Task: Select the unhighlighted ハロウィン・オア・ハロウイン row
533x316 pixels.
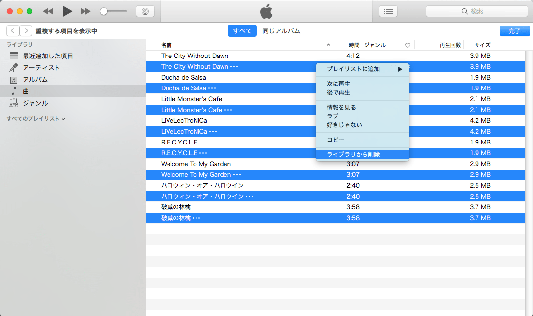Action: [336, 185]
